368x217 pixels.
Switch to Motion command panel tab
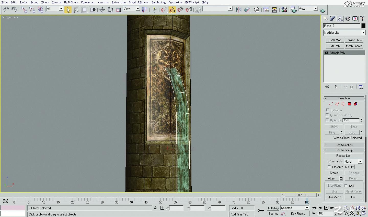(x=348, y=19)
